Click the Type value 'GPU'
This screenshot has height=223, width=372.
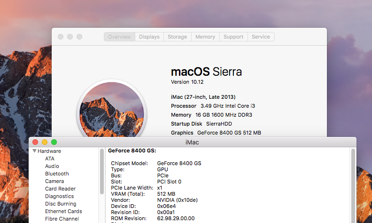pos(163,169)
